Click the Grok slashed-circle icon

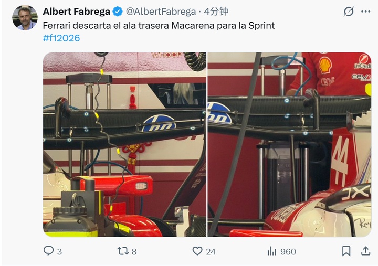[x=349, y=12]
